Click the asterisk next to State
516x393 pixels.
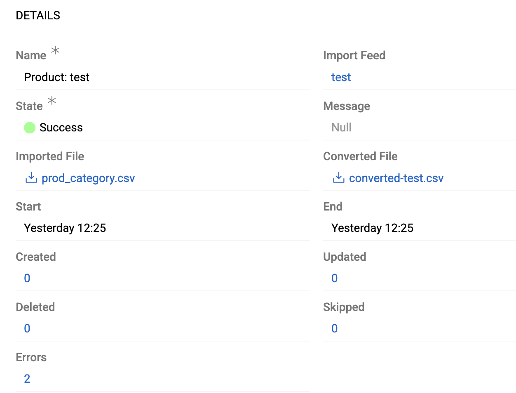point(51,101)
